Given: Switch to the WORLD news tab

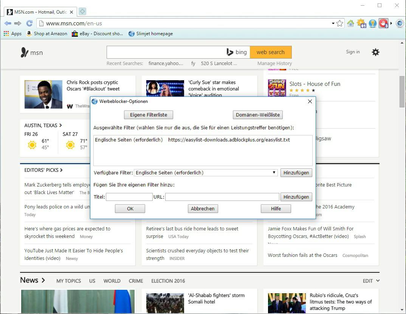Looking at the screenshot, I should pyautogui.click(x=112, y=281).
